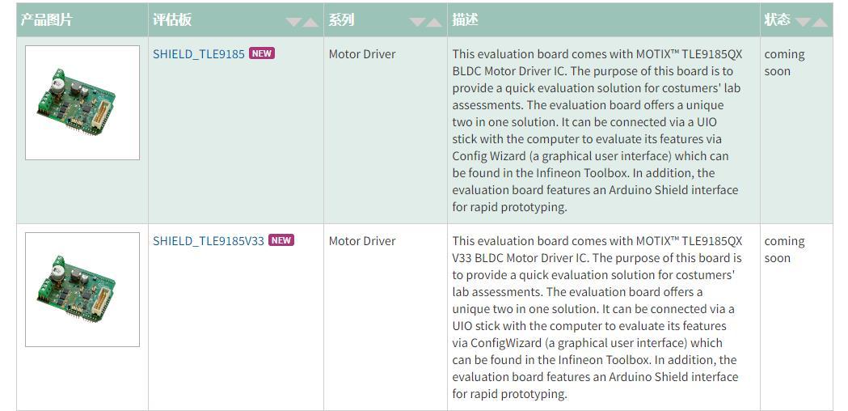Sort 状态 column ascending with up arrow
Screen dimensions: 848x411
tap(820, 22)
